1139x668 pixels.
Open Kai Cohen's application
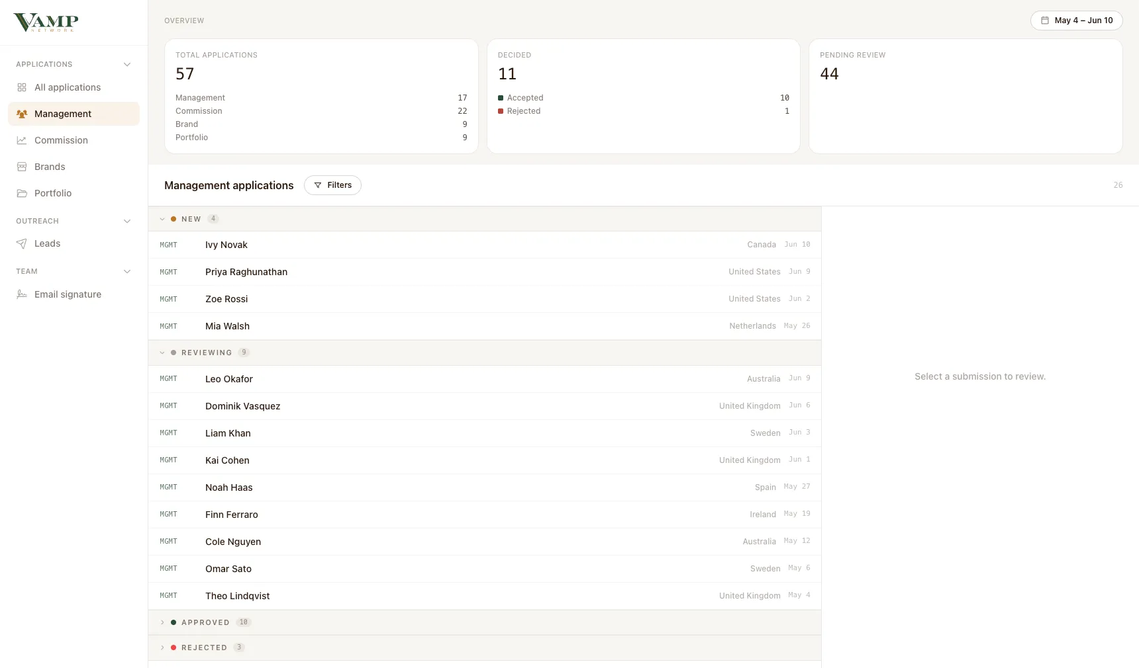pyautogui.click(x=485, y=460)
